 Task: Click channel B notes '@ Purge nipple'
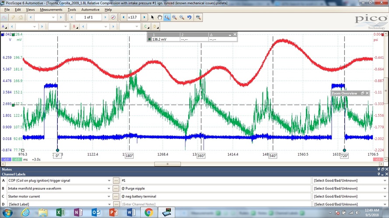[x=216, y=189]
